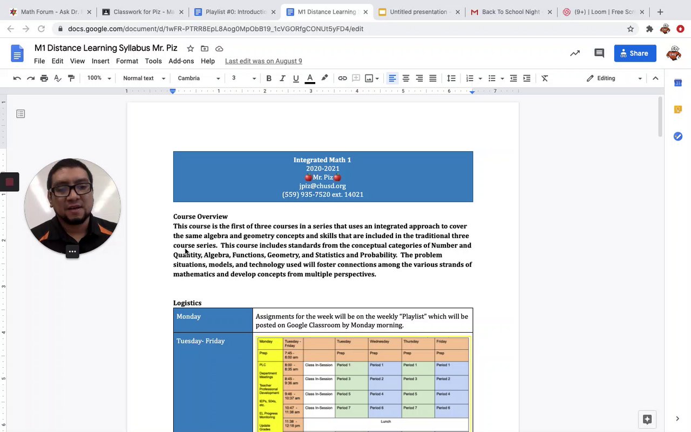Expand bulleted list options arrow
Screen dimensions: 691x432
click(502, 78)
